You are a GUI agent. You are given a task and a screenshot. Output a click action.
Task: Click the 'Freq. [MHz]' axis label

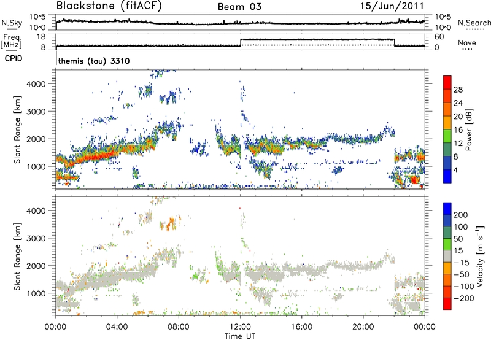point(11,41)
